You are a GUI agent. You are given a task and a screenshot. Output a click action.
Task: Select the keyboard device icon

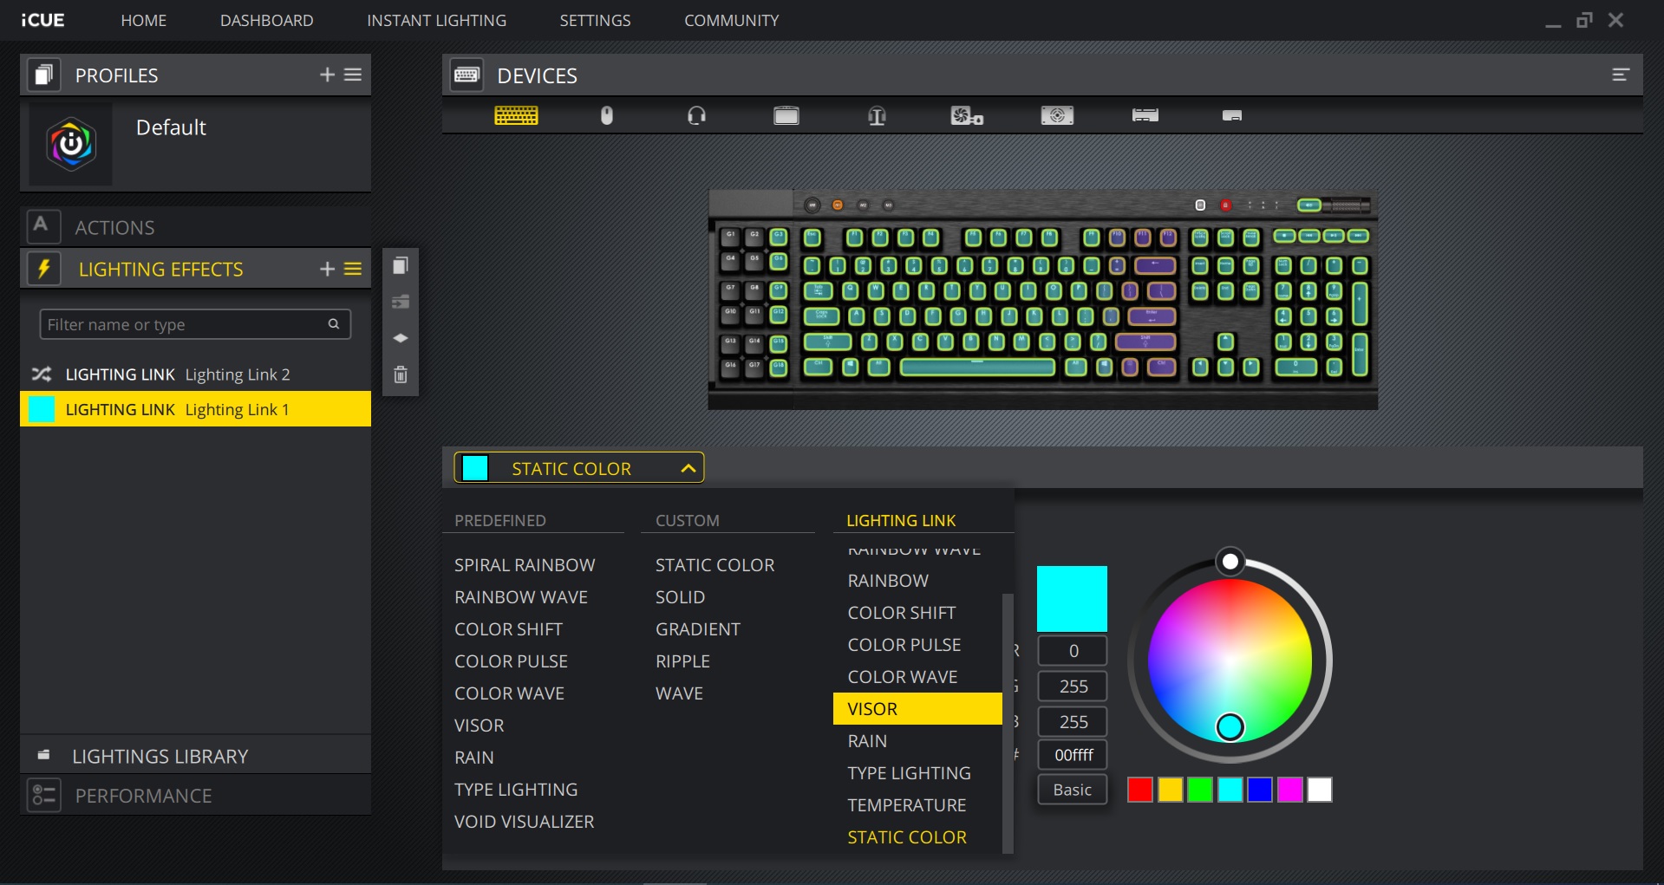(x=516, y=115)
